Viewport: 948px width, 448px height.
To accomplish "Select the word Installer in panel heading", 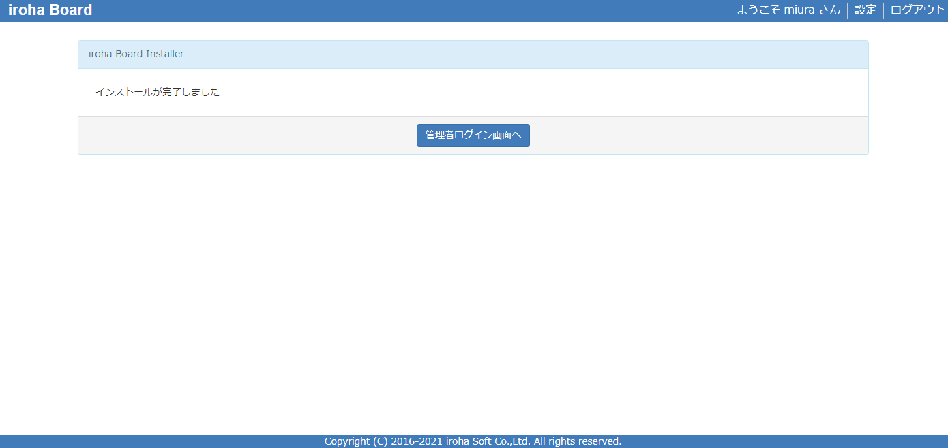I will [x=165, y=54].
